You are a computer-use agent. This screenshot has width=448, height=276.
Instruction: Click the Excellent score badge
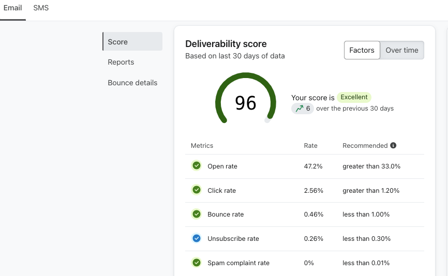[x=354, y=97]
